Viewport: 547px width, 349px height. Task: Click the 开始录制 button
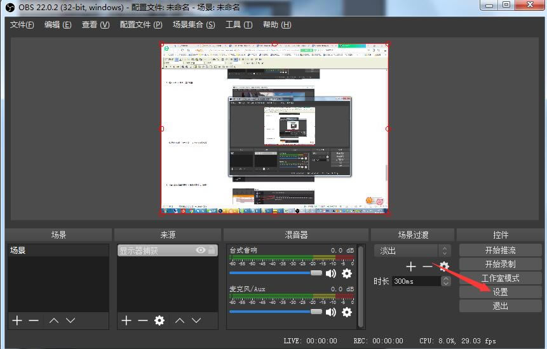click(x=500, y=264)
